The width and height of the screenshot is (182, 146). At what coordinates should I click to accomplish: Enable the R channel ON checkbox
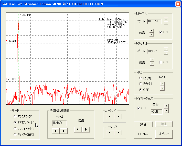(160, 62)
